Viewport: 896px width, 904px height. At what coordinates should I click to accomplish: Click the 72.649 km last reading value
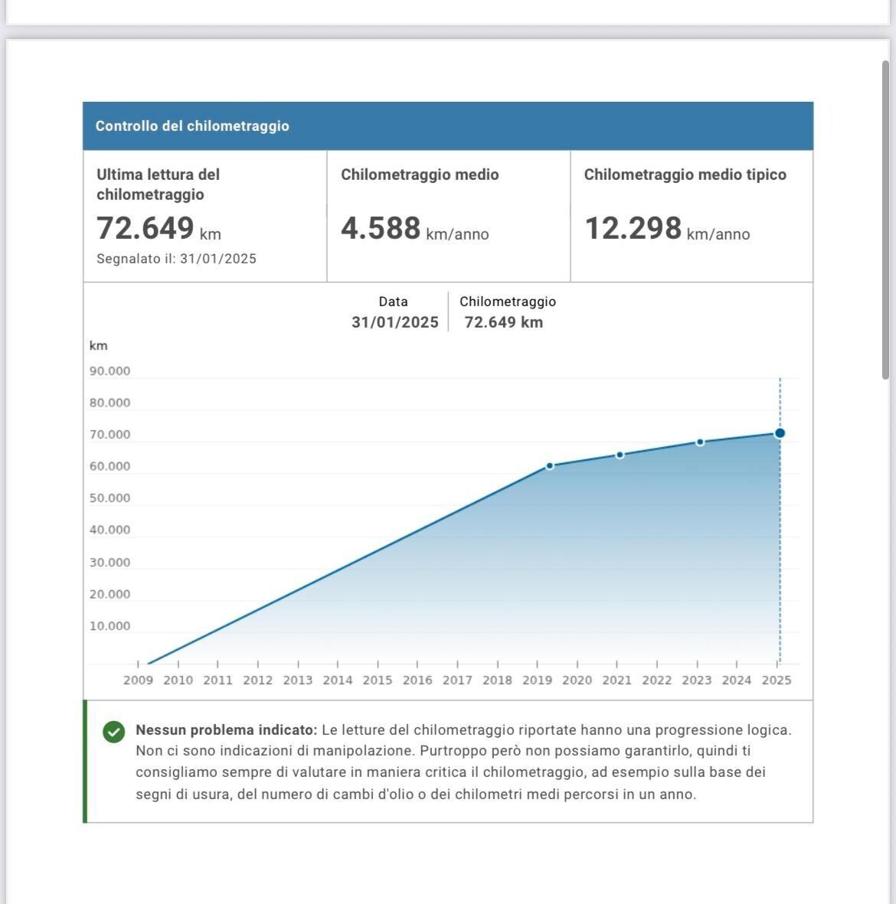[159, 229]
